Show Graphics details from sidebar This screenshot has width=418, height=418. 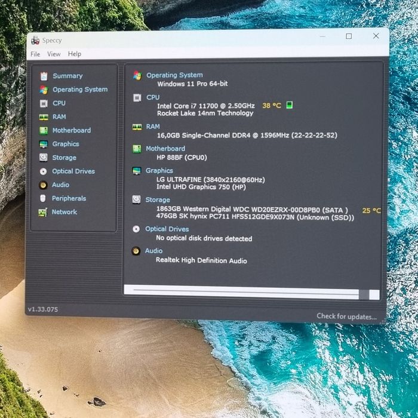[66, 144]
